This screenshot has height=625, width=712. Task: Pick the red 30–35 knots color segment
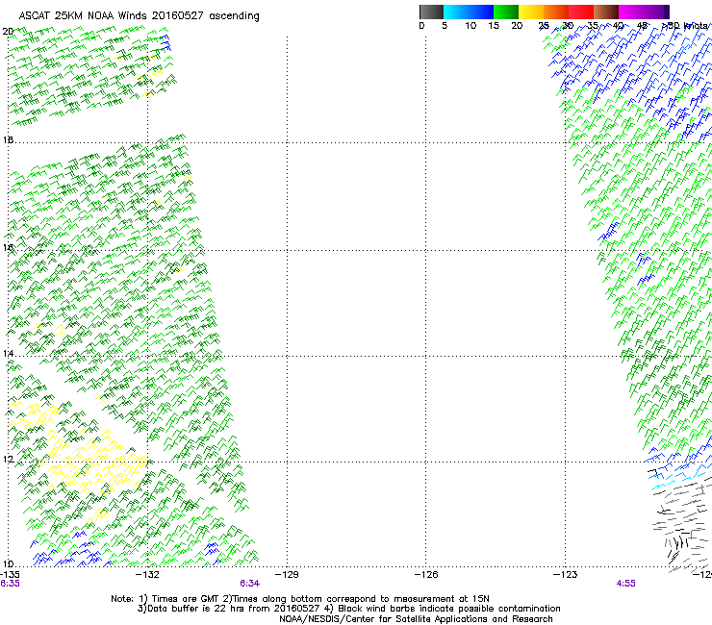tap(581, 12)
